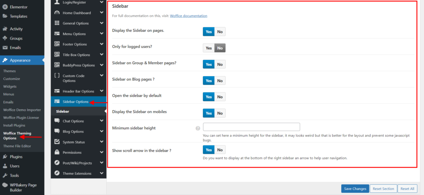424x195 pixels.
Task: Disable 'Show scroll arrow in the sidebar'
Action: (220, 150)
